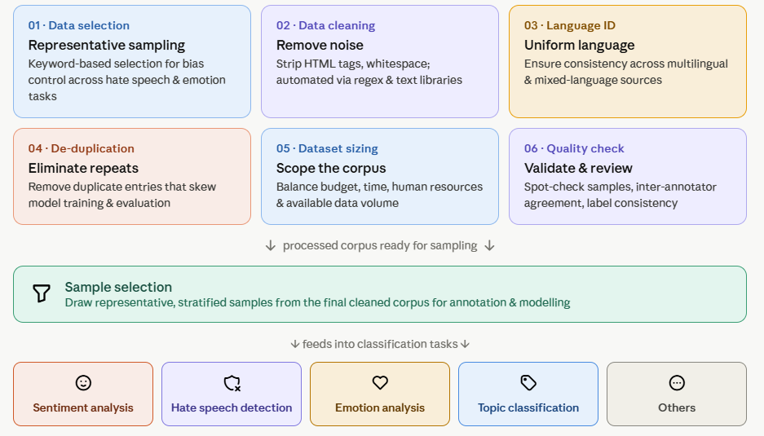Open the Scope the corpus card
The height and width of the screenshot is (436, 764).
pos(380,176)
